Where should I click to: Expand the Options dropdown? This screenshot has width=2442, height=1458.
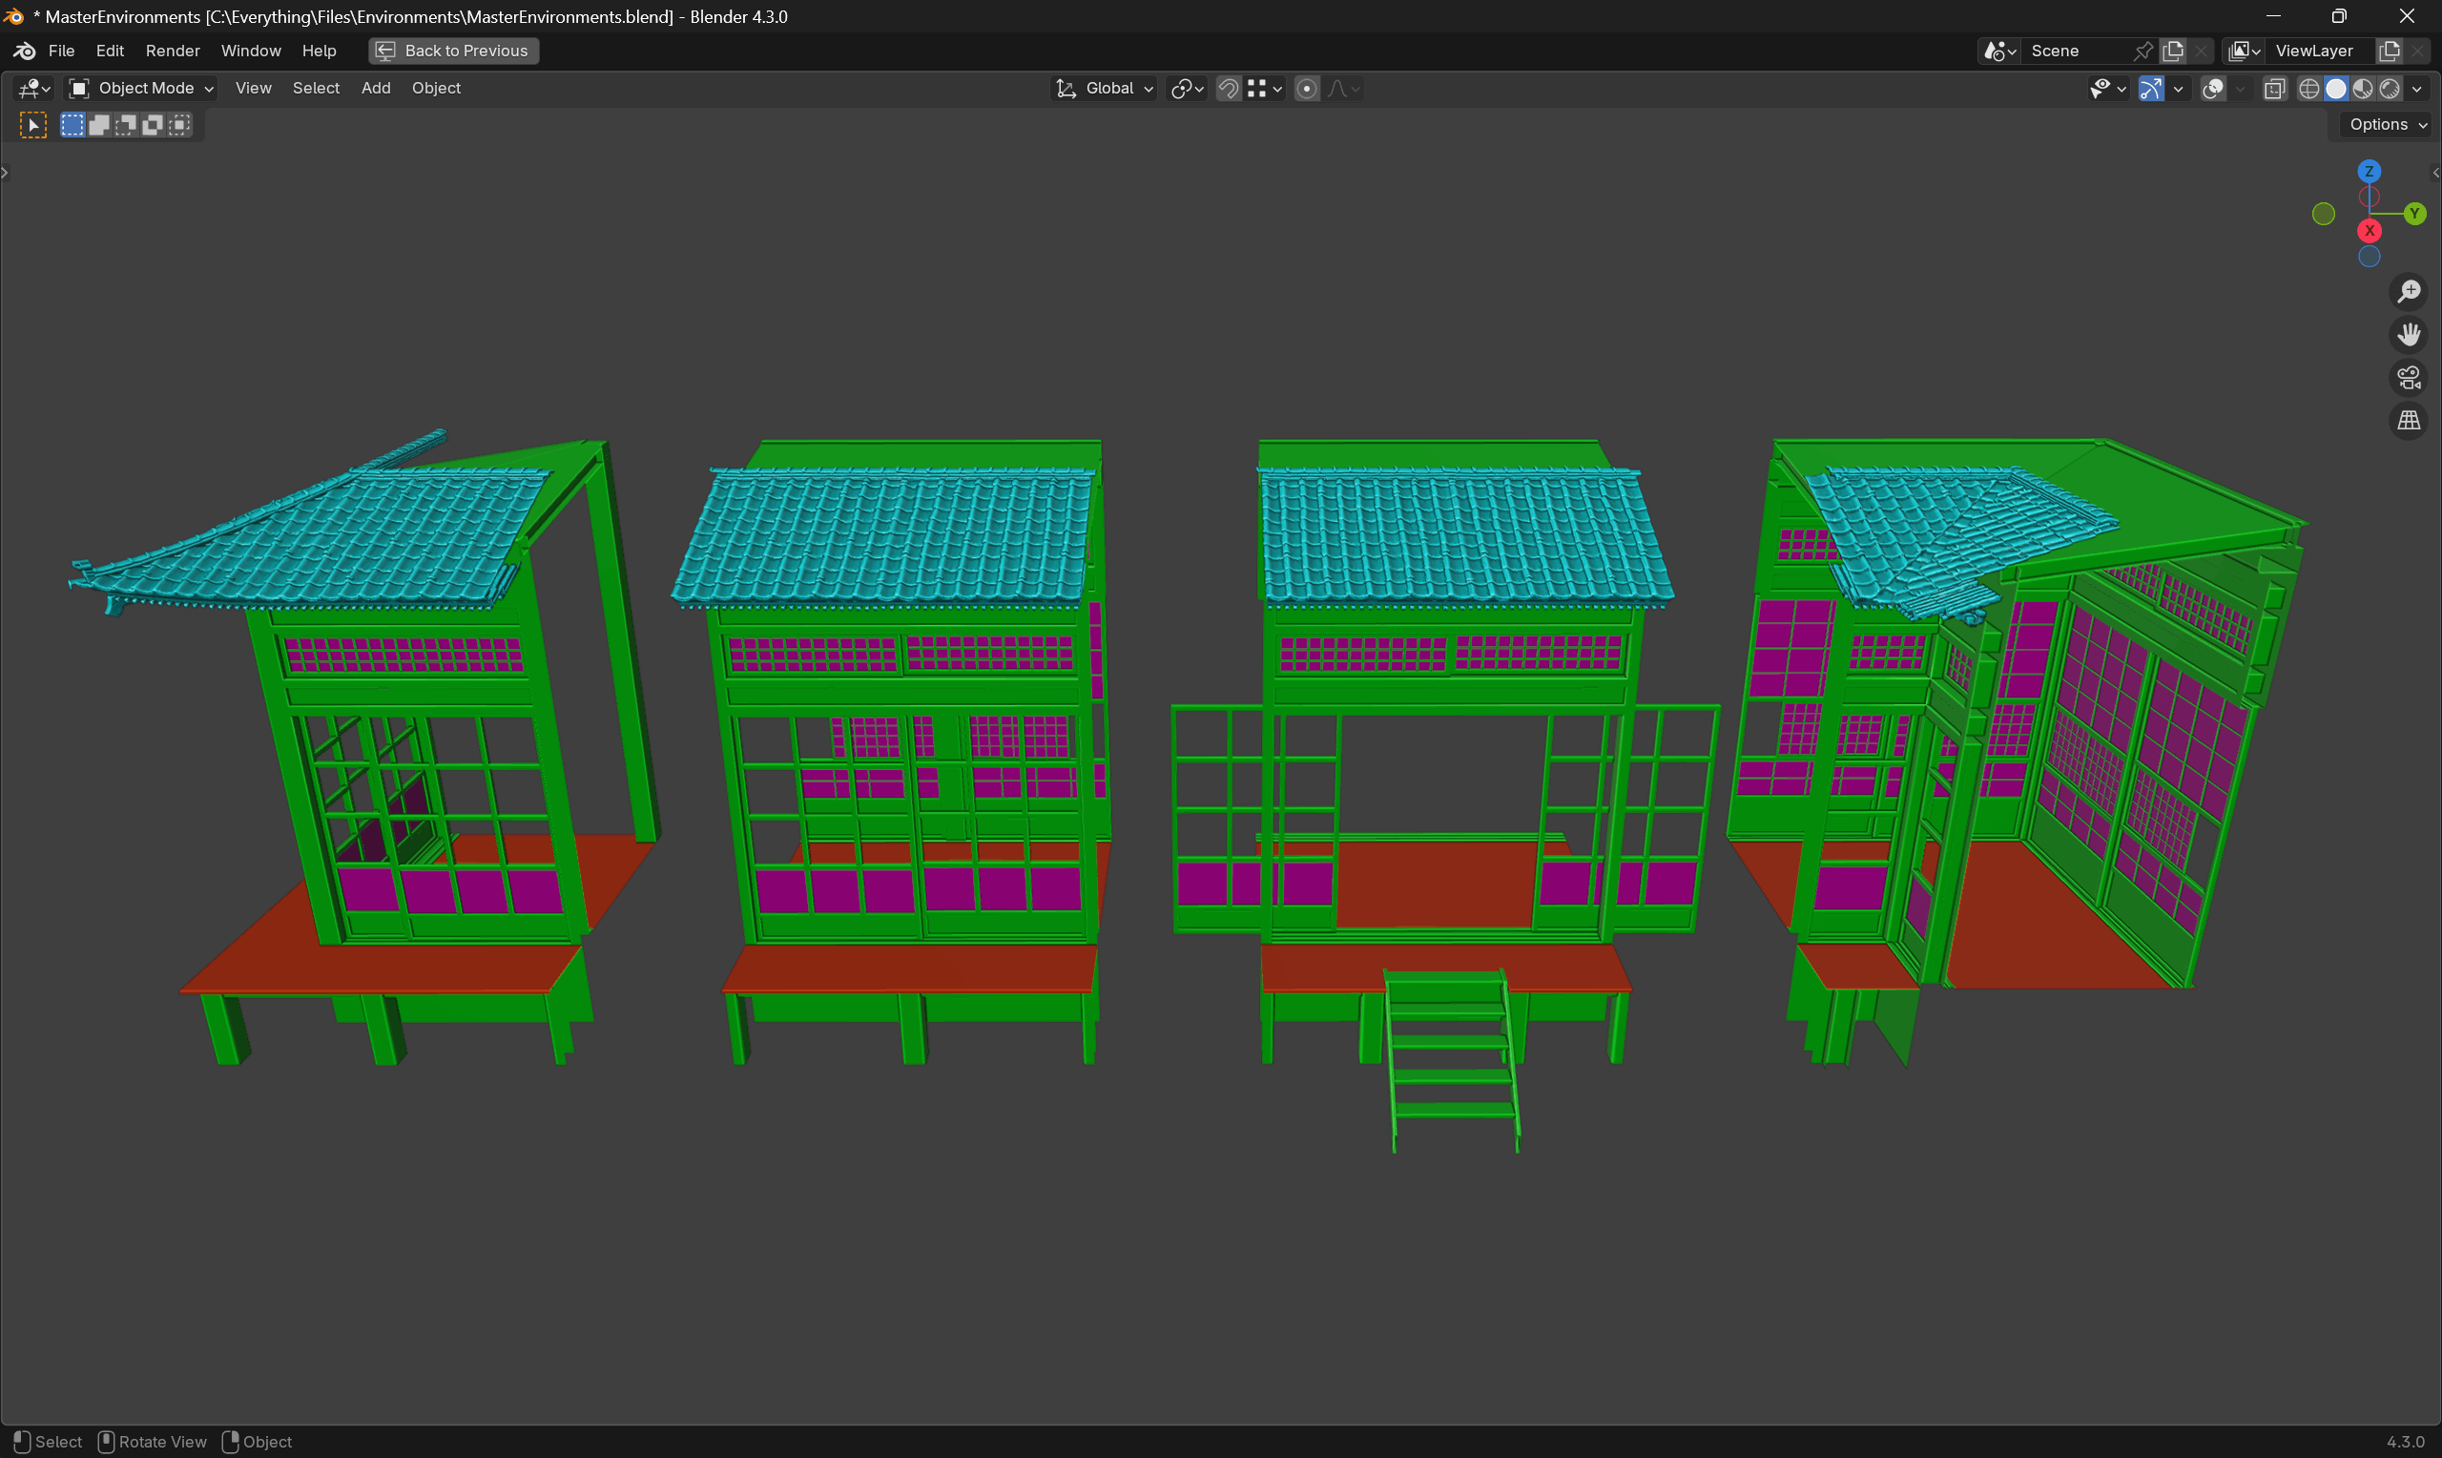pos(2386,124)
